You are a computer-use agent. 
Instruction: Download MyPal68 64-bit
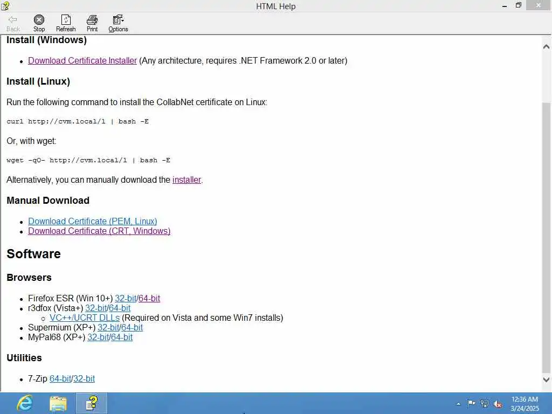point(122,337)
